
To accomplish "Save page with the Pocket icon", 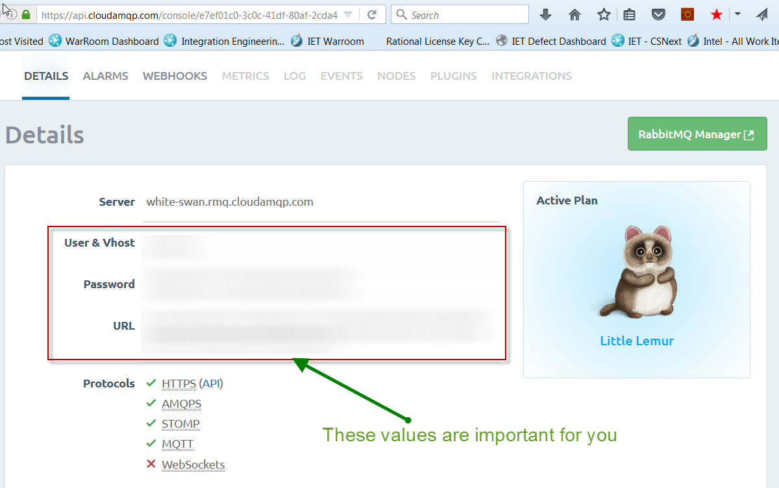I will tap(658, 14).
